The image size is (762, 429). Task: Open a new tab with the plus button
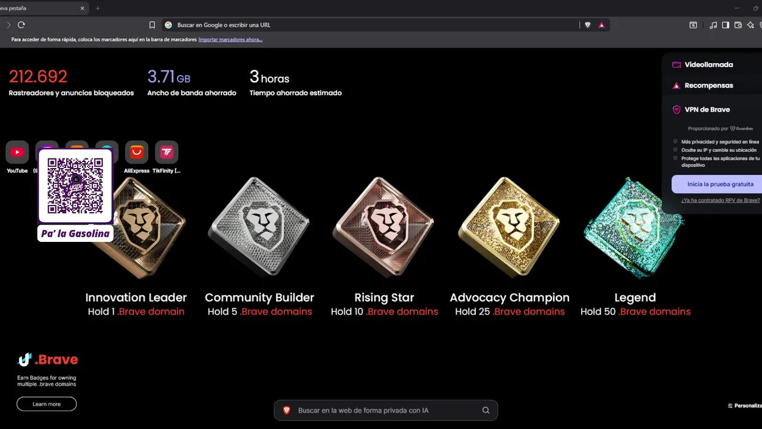(98, 8)
